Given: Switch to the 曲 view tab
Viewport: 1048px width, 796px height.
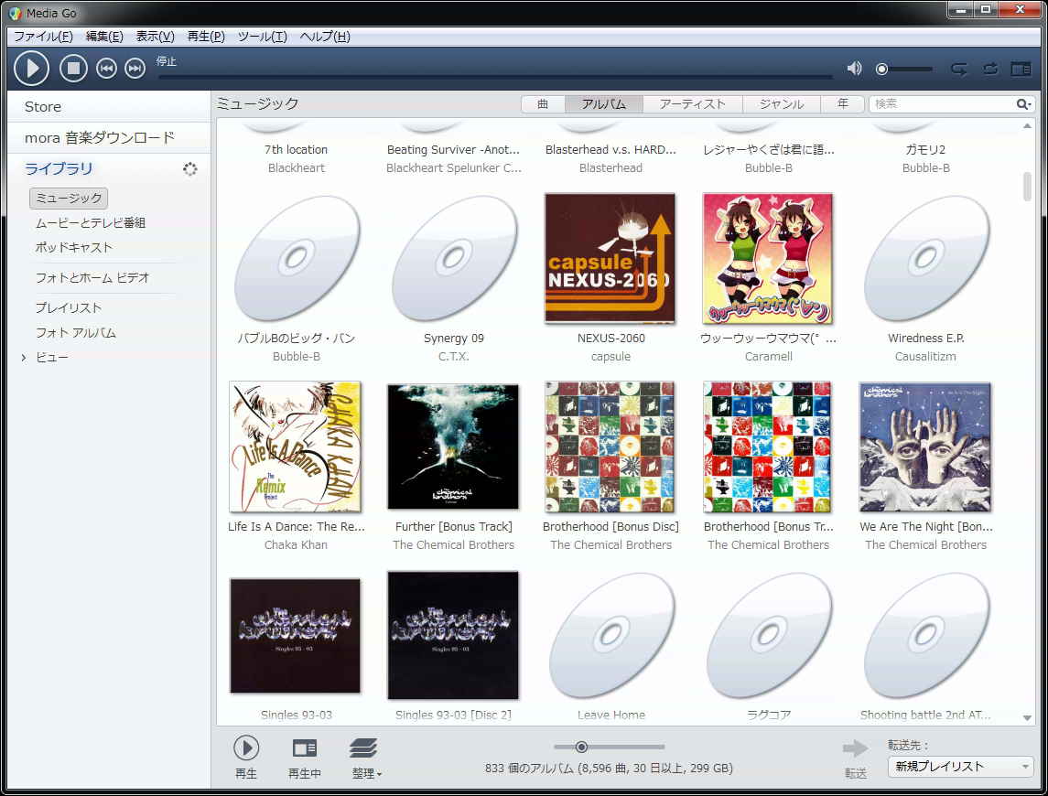Looking at the screenshot, I should 543,104.
